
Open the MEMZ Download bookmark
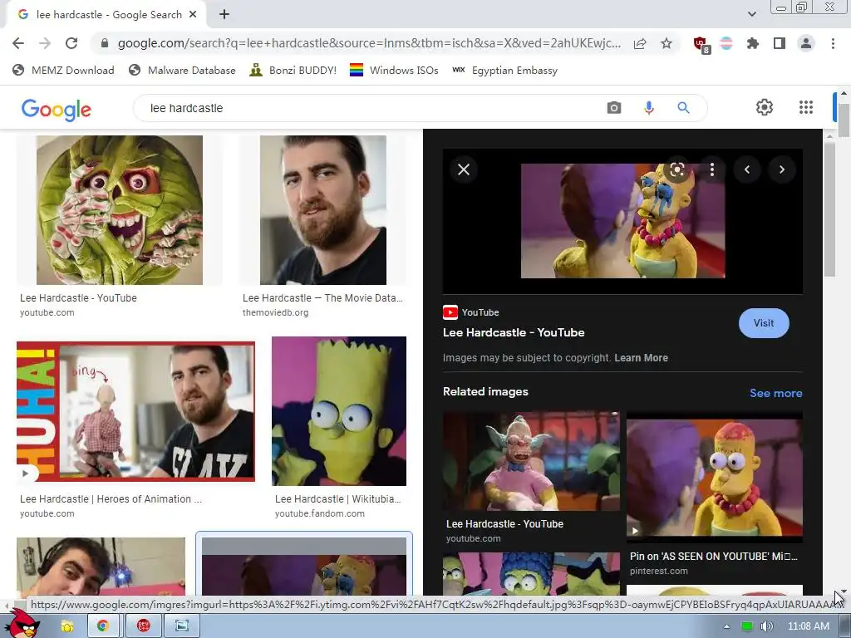pos(63,70)
